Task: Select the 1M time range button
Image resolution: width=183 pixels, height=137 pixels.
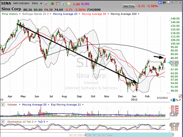Action: click(x=94, y=135)
